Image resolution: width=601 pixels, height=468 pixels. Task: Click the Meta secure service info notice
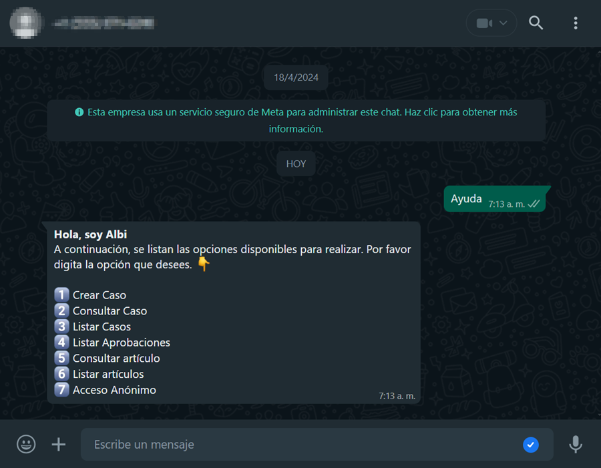coord(296,120)
